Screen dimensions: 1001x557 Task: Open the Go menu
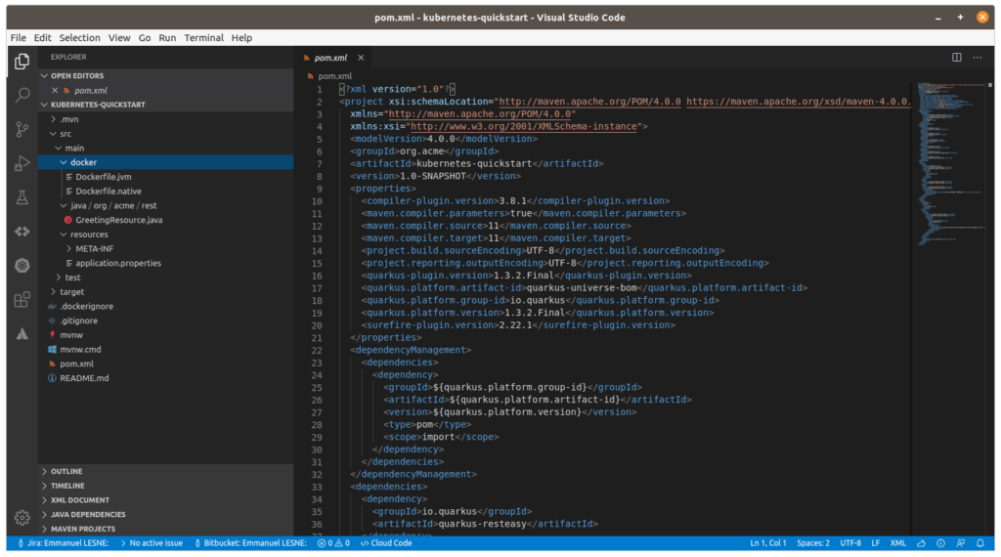145,38
